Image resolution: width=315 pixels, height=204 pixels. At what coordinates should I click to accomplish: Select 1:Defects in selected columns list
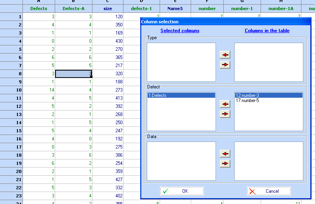[x=181, y=95]
